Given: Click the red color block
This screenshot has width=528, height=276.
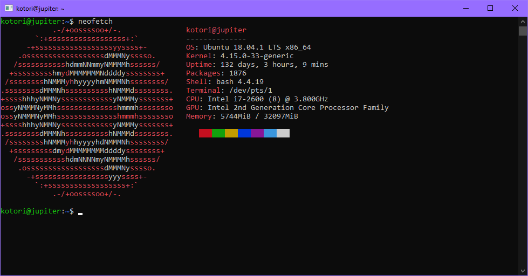Looking at the screenshot, I should coord(205,133).
